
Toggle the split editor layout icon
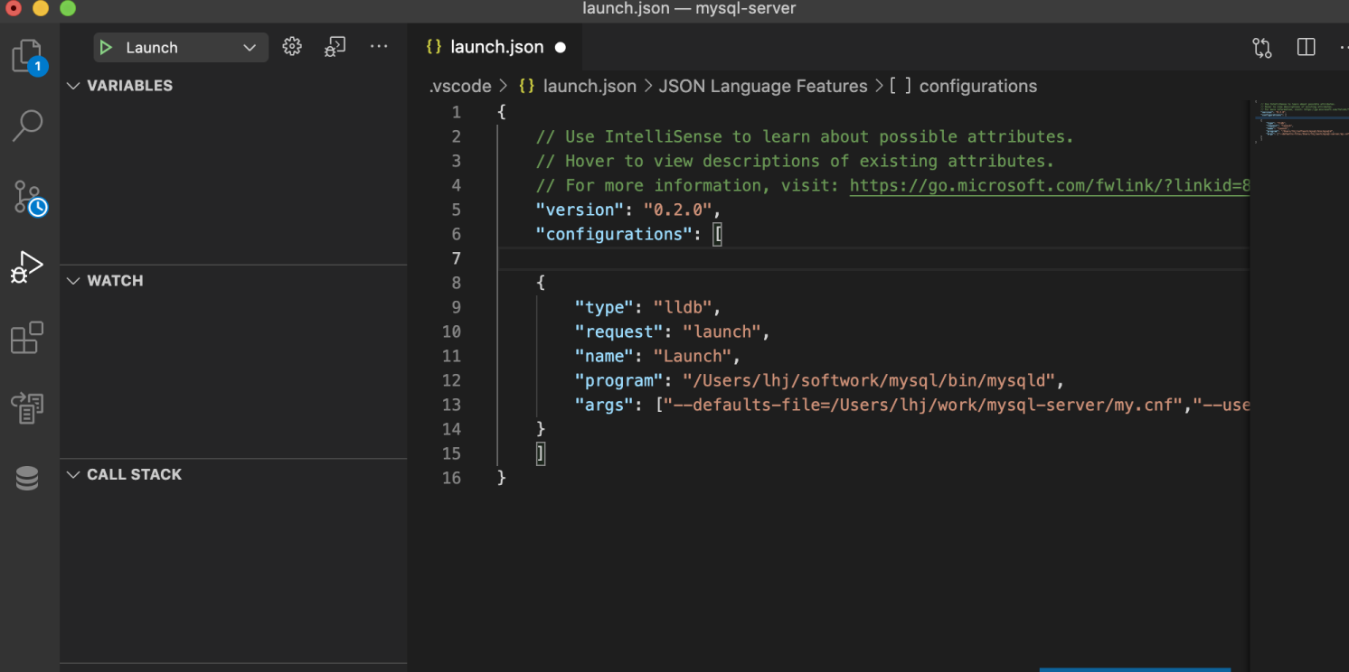tap(1306, 48)
